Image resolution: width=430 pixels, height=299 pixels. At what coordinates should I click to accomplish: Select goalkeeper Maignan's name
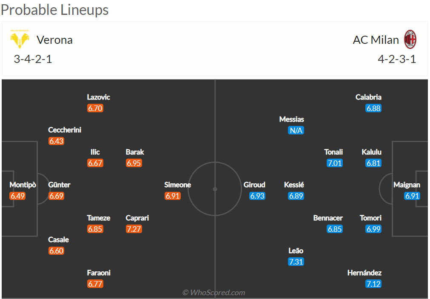tap(407, 185)
